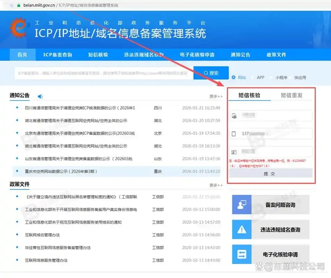The image size is (331, 278).
Task: Open 政策文件 in the navigation bar
Action: 276,55
